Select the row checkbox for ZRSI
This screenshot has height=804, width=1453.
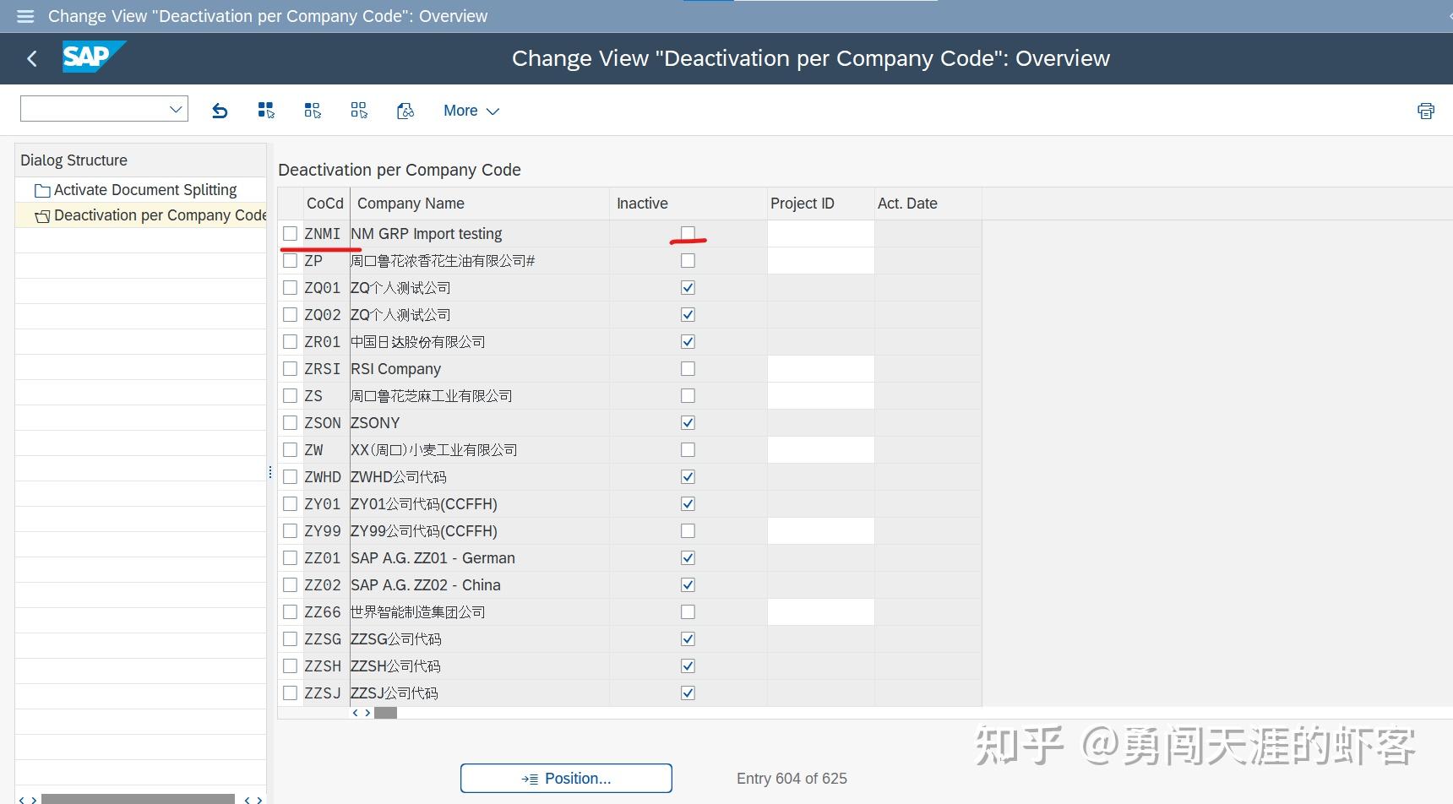coord(290,368)
